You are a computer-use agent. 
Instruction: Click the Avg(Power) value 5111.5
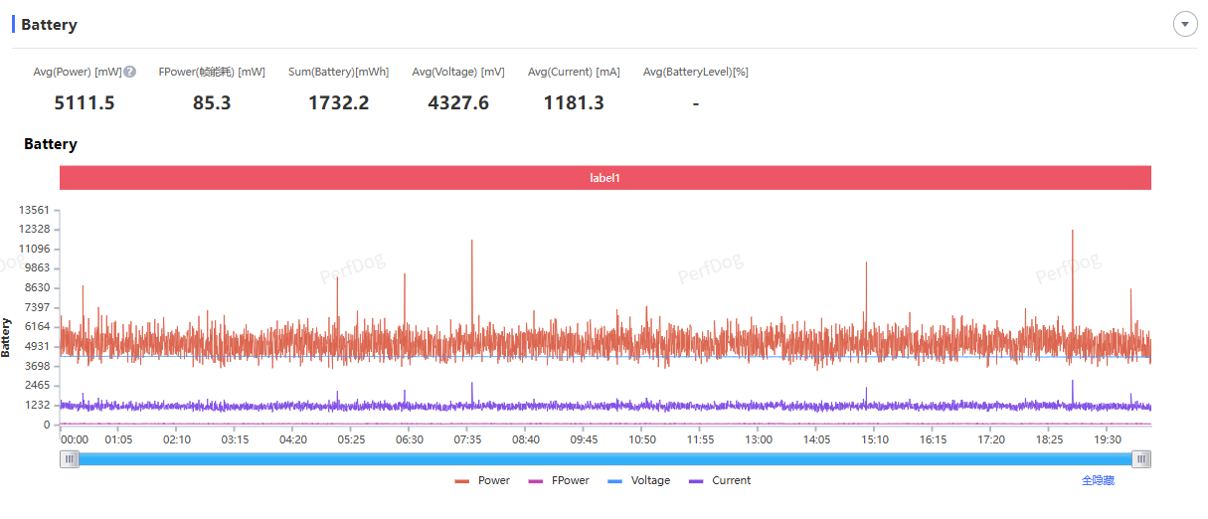pyautogui.click(x=85, y=102)
